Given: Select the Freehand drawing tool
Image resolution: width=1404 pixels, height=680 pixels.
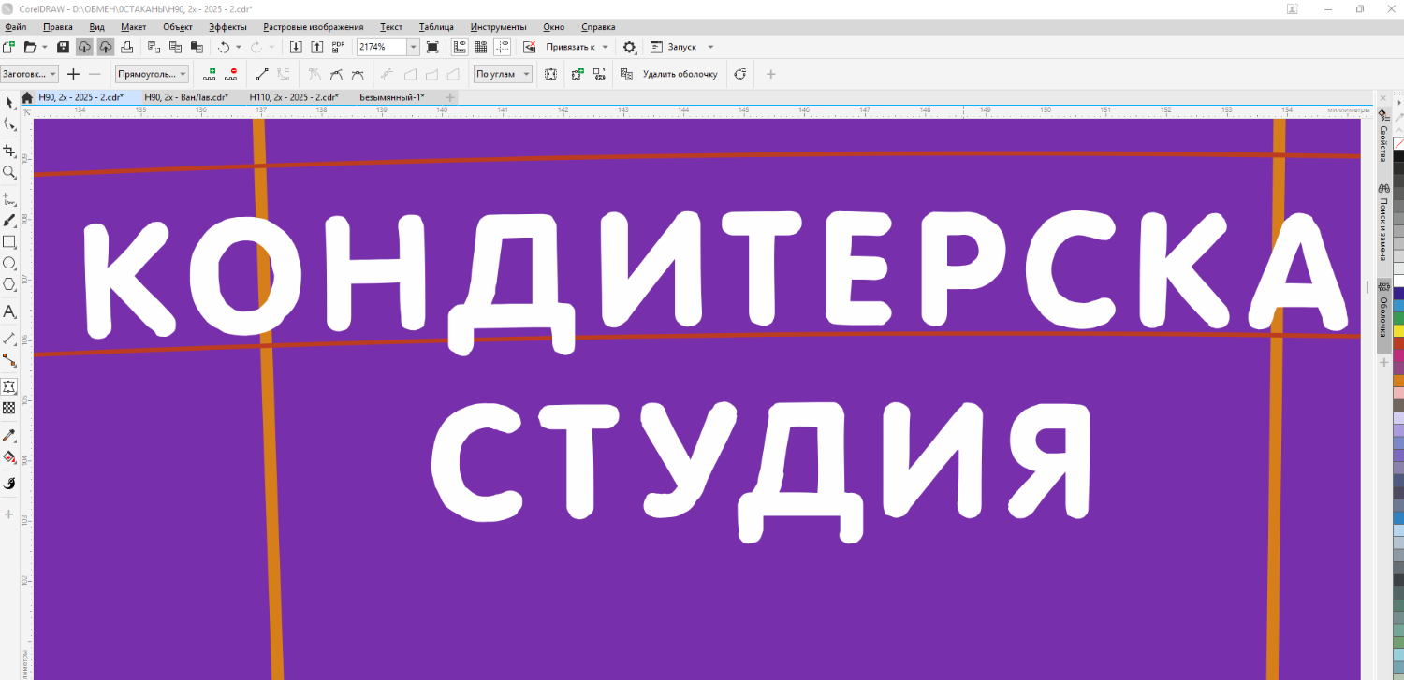Looking at the screenshot, I should pos(9,199).
